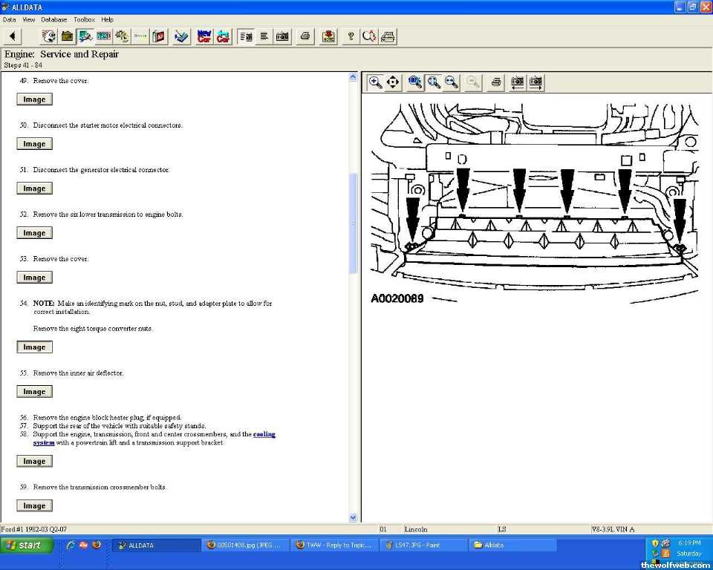This screenshot has height=570, width=713.
Task: Go to next image using camera right-arrow icon
Action: (535, 82)
